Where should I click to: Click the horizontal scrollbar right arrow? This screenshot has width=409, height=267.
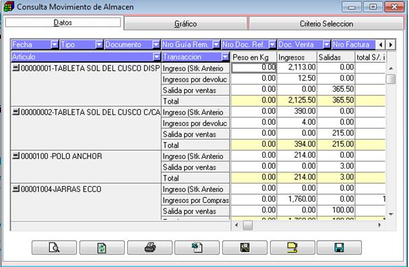(379, 225)
